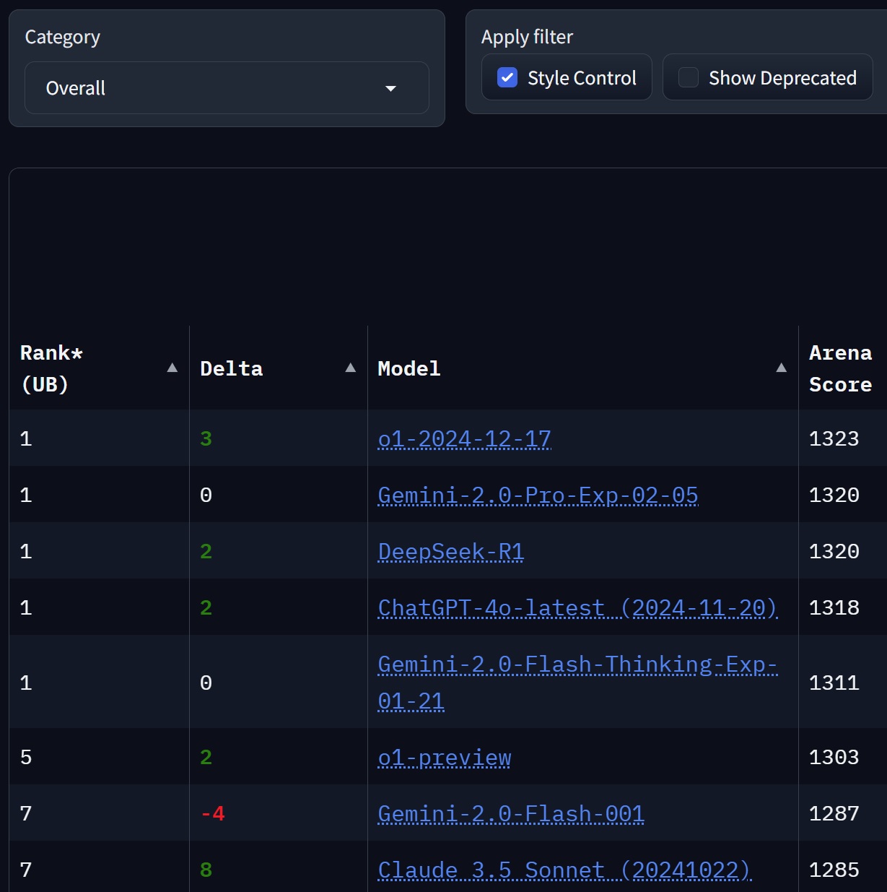Select Arena Score 1303 cell

pyautogui.click(x=834, y=757)
